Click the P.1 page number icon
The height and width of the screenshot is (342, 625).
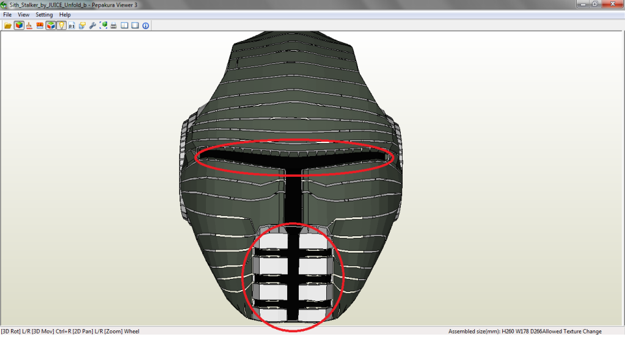click(x=71, y=26)
